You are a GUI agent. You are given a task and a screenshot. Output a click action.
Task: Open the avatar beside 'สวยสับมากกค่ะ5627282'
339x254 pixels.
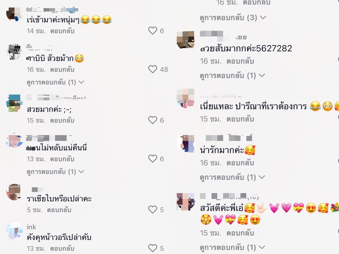coord(185,40)
